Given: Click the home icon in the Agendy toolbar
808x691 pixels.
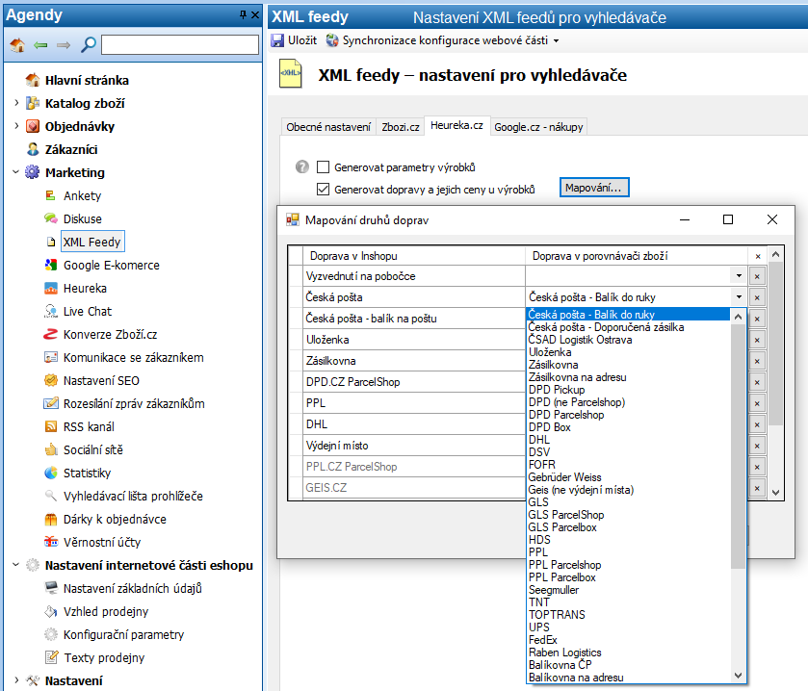Looking at the screenshot, I should tap(17, 45).
